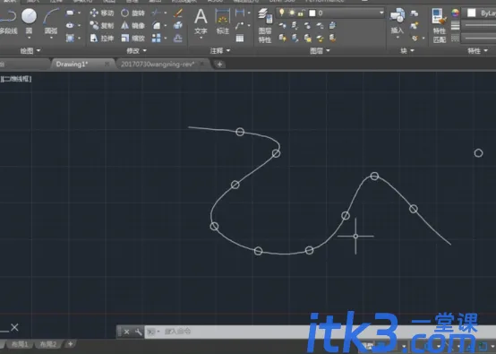Toggle the layer 0 freeze sun icon
This screenshot has width=496, height=354.
click(292, 13)
